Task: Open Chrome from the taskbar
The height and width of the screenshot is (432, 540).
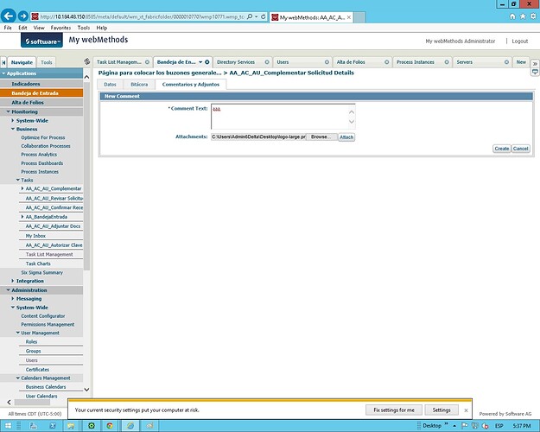Action: 110,426
